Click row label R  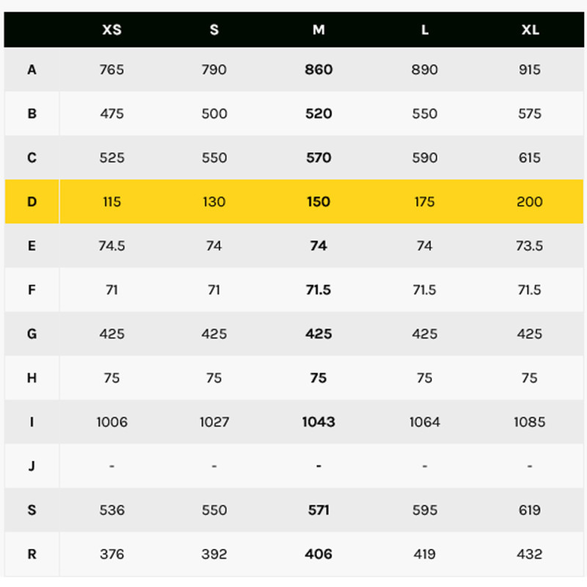click(x=32, y=554)
